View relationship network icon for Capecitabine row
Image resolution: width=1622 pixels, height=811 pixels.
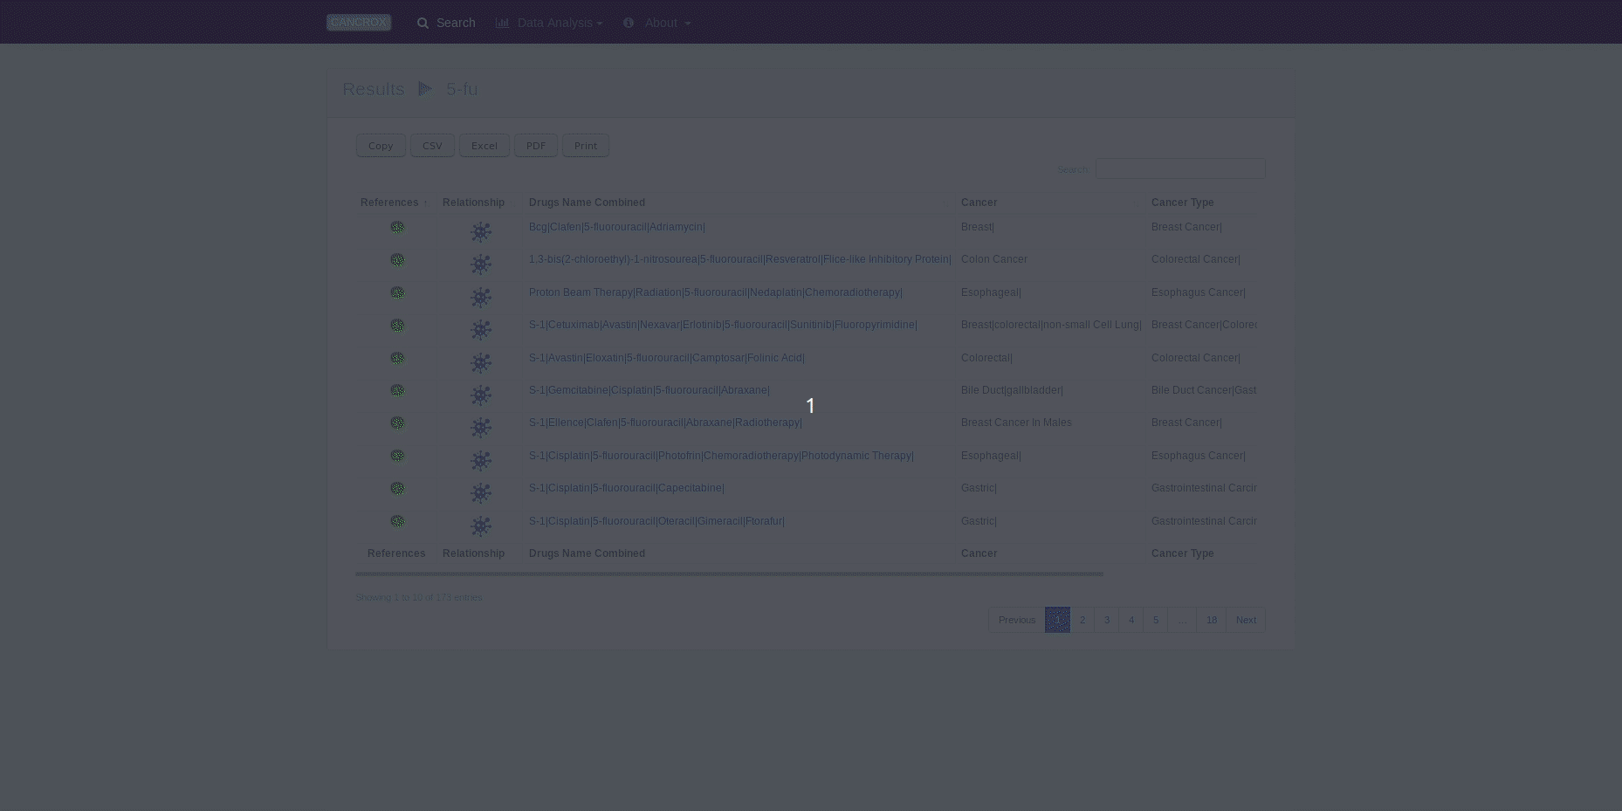[481, 492]
